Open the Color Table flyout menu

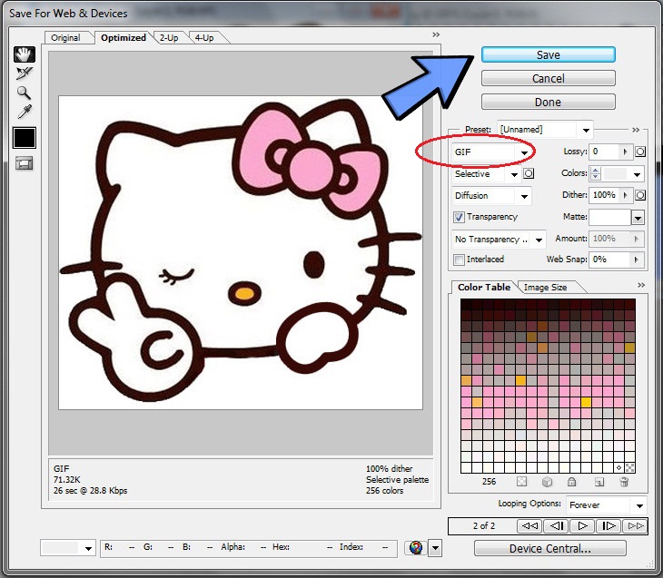[641, 285]
